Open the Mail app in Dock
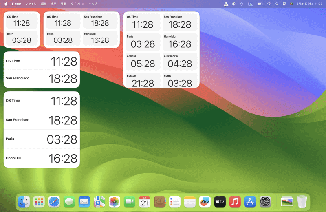 pyautogui.click(x=84, y=201)
